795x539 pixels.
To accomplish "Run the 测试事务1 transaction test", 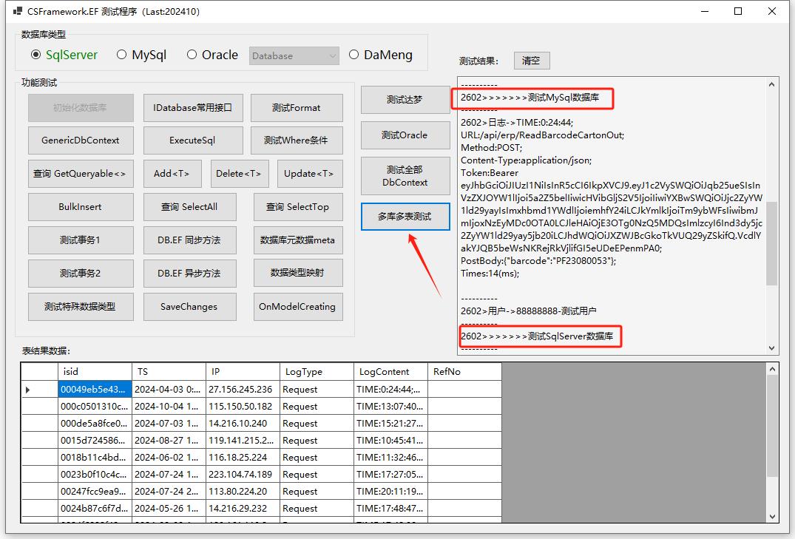I will tap(81, 240).
